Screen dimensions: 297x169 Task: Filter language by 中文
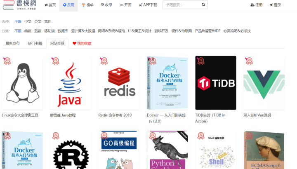tap(28, 21)
